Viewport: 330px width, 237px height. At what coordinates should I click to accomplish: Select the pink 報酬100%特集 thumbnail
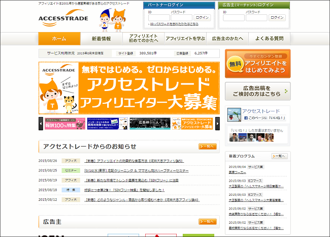pos(65,124)
